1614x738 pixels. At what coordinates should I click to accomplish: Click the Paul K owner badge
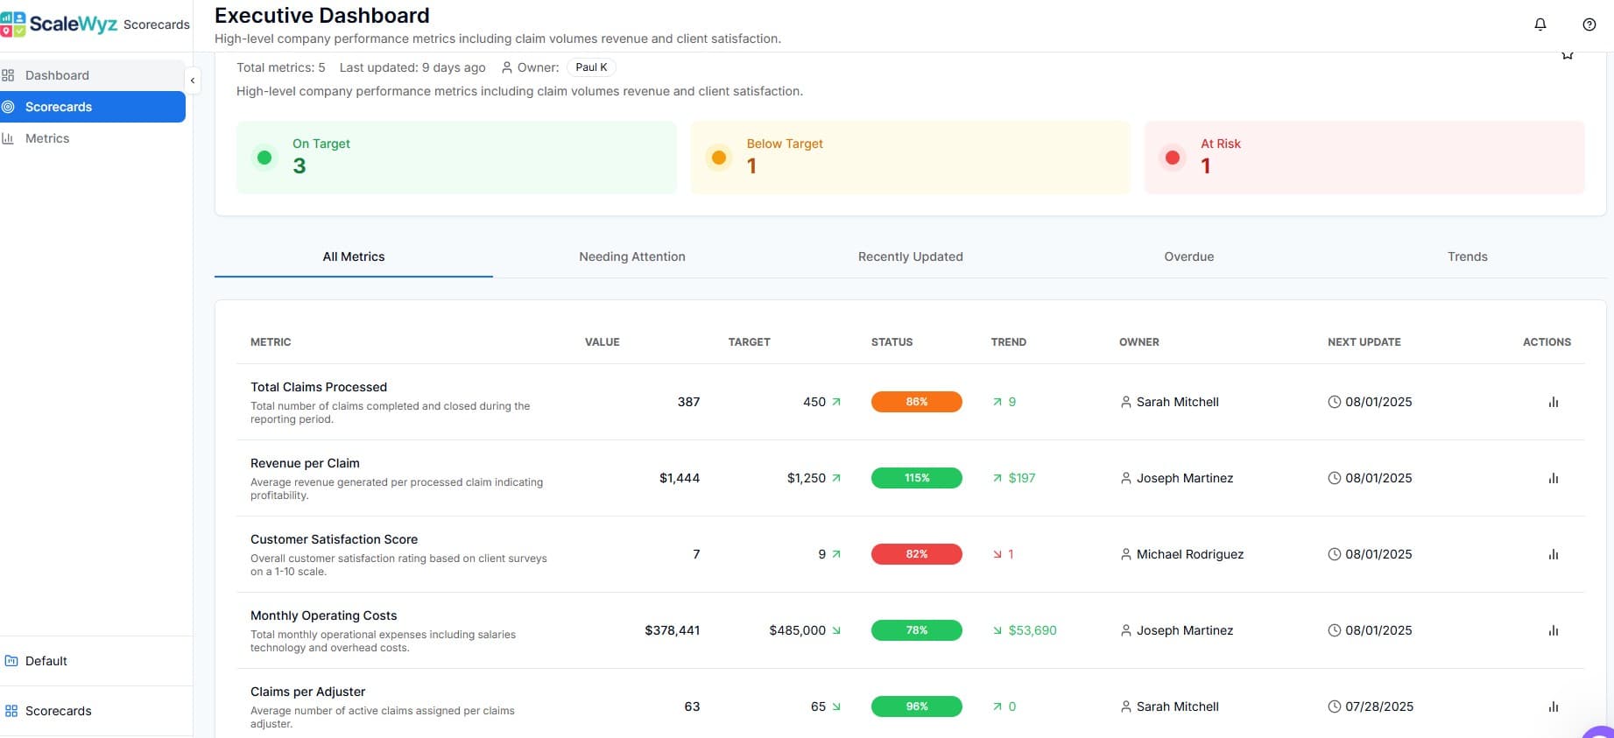coord(591,67)
